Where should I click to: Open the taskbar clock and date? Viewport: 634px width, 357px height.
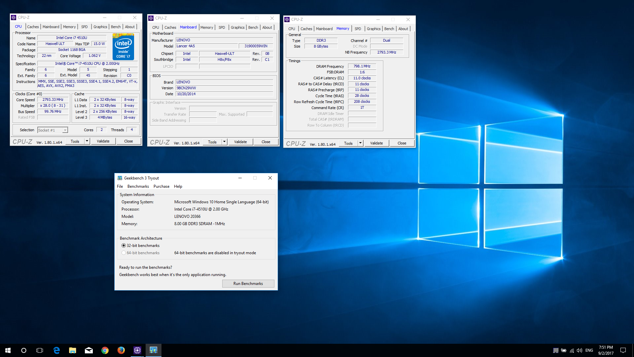coord(606,350)
